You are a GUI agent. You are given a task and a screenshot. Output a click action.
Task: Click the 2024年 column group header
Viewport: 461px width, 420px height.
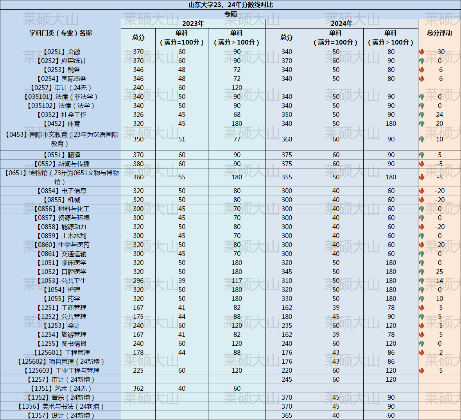pos(341,23)
